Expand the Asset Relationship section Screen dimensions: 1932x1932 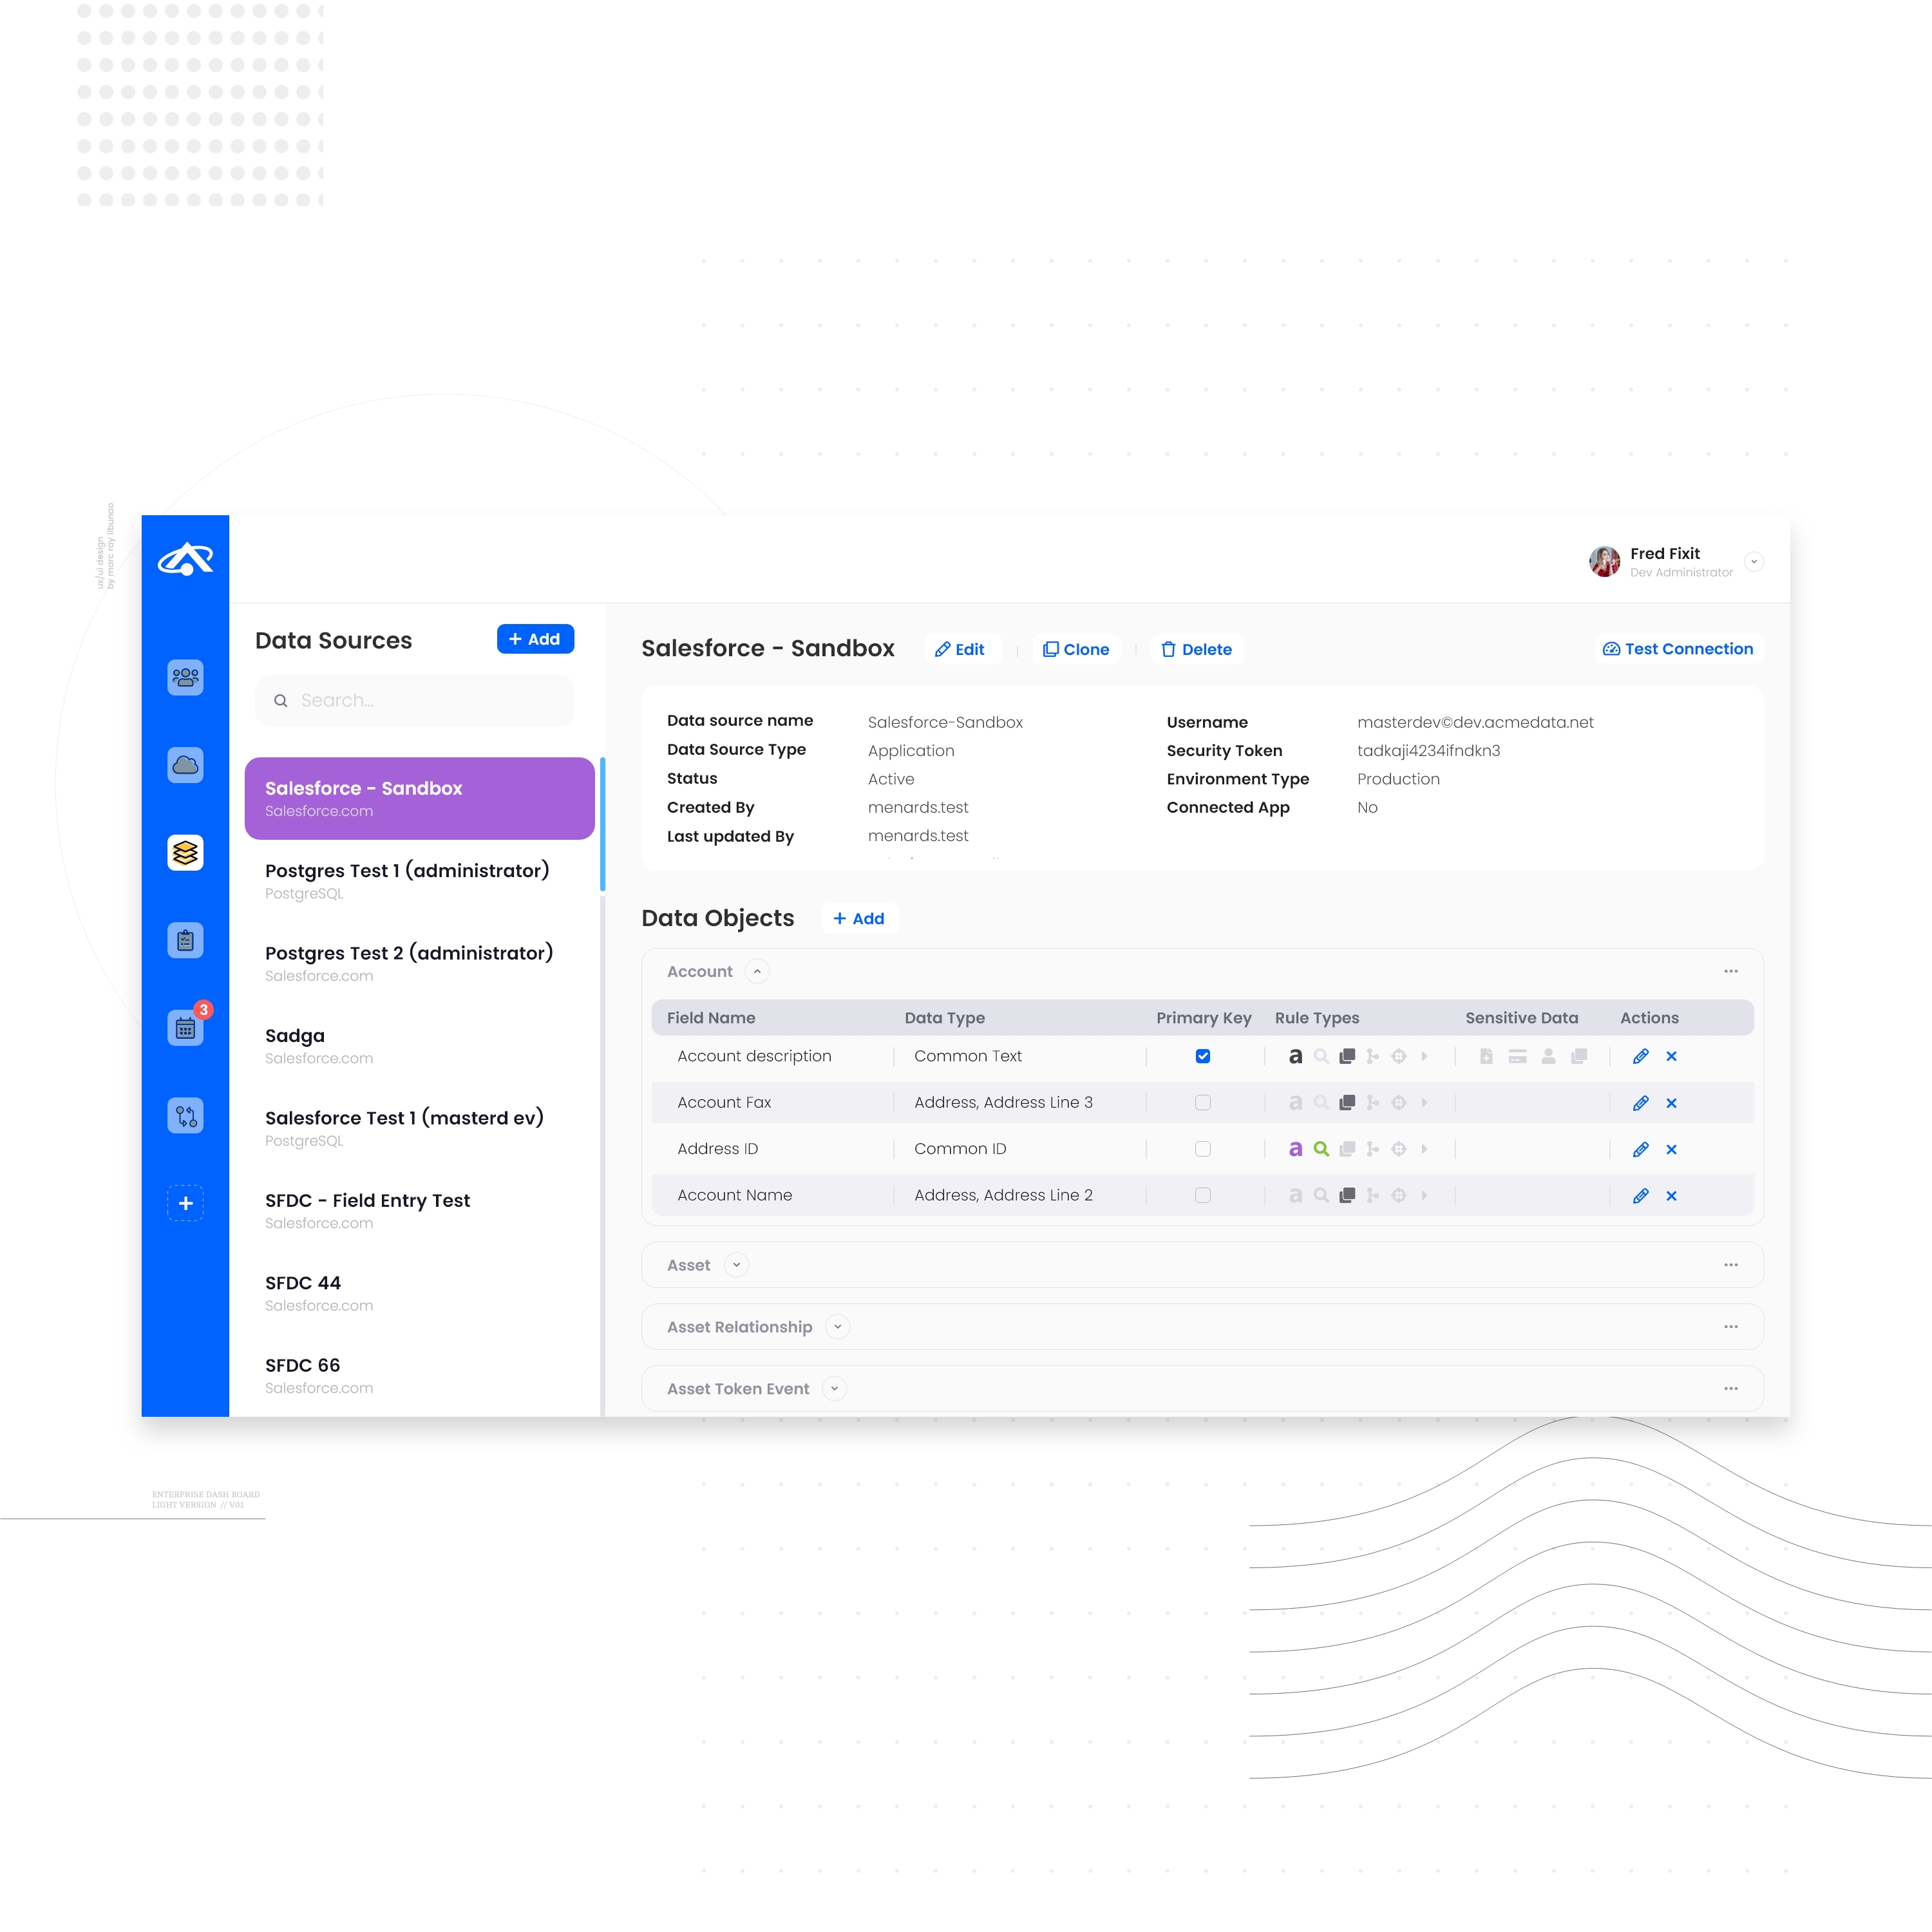838,1327
